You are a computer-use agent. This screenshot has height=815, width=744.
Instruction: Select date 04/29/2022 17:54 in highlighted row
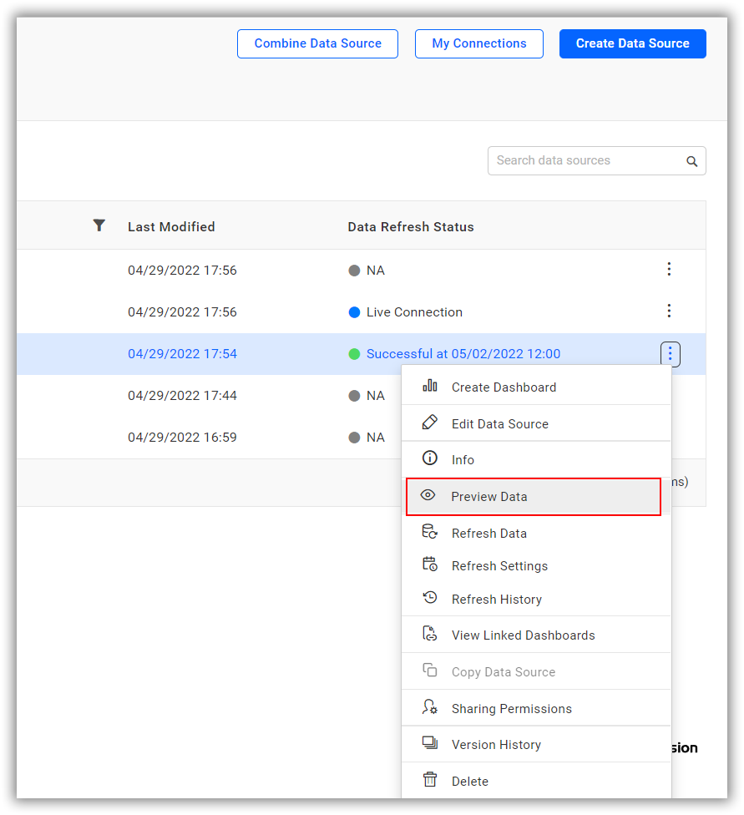(183, 354)
